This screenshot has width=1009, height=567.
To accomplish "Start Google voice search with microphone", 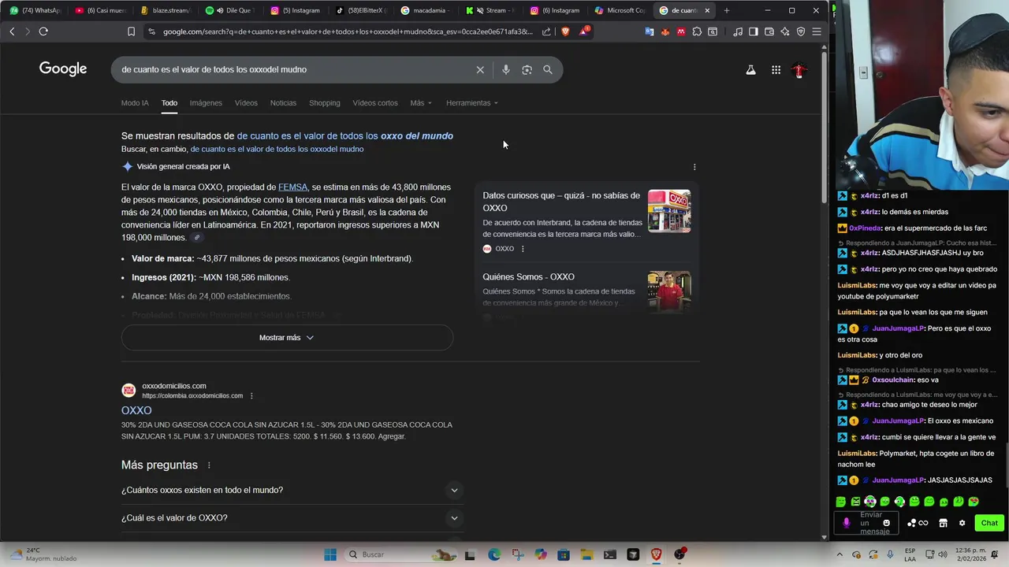I will (x=506, y=69).
